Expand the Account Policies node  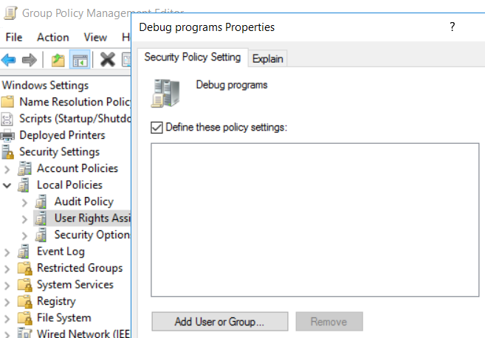[x=7, y=168]
